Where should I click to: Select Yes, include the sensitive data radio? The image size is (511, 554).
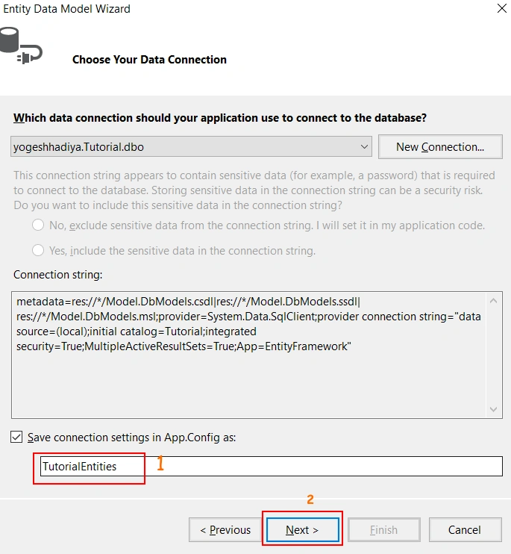(x=38, y=251)
